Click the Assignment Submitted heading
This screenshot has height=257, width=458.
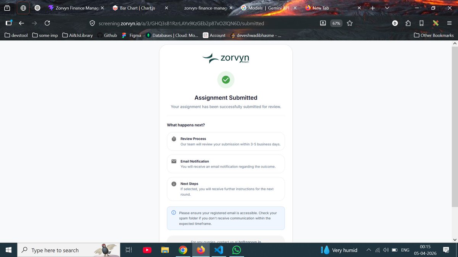(226, 98)
